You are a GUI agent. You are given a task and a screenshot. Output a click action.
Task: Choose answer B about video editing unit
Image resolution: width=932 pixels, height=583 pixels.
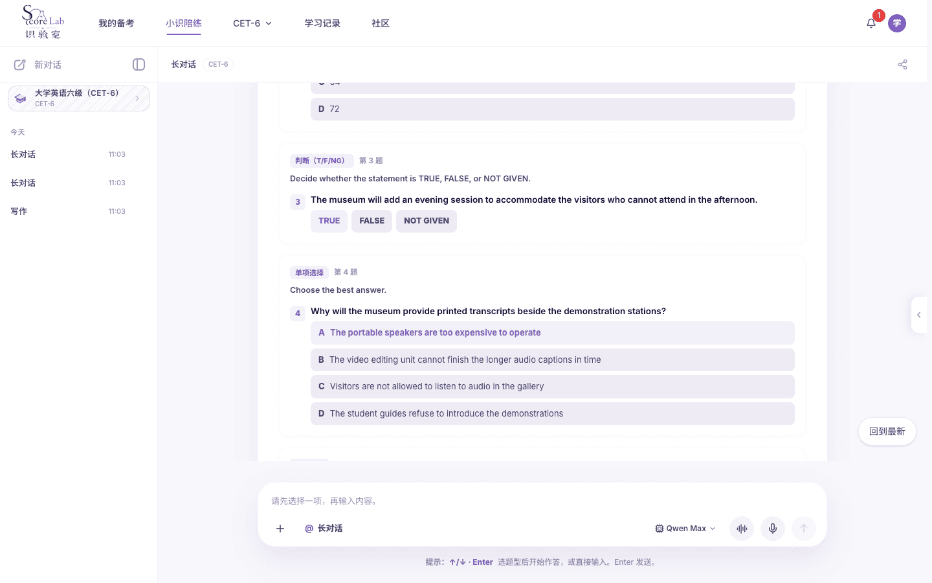click(x=553, y=360)
